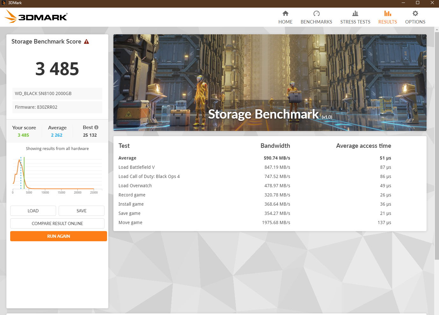Click the Stress Tests chart icon
The width and height of the screenshot is (439, 315).
coord(355,13)
